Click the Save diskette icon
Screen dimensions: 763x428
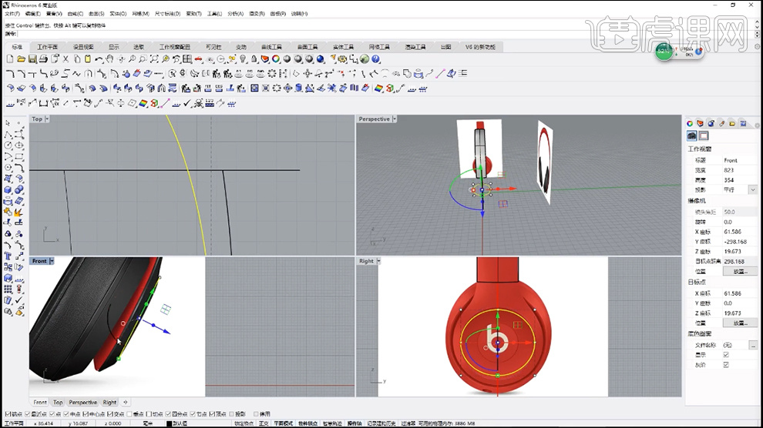pyautogui.click(x=32, y=59)
